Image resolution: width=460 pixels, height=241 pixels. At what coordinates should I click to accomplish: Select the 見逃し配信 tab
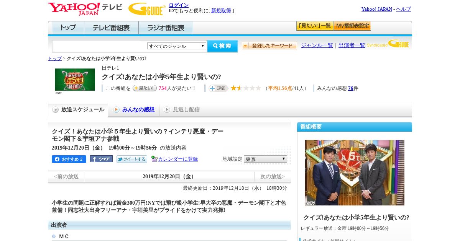pos(186,109)
